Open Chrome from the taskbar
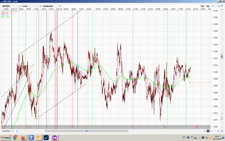 point(15,138)
